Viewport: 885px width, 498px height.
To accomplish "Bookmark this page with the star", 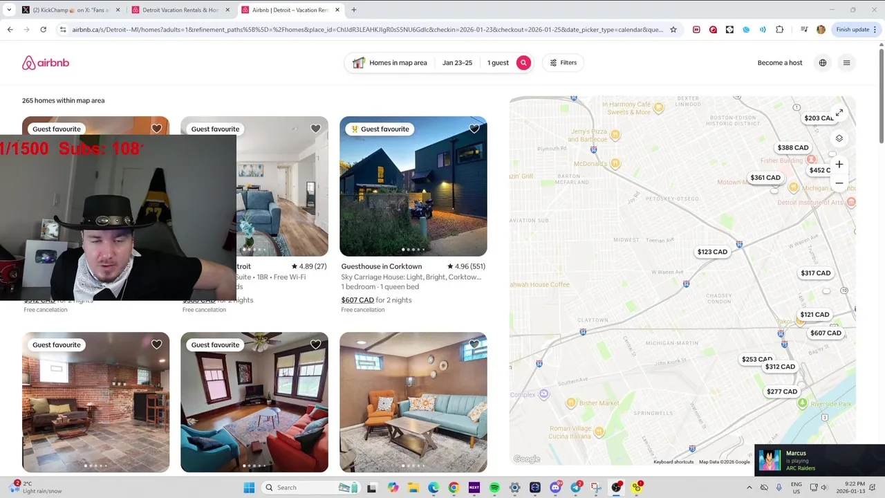I will click(673, 30).
